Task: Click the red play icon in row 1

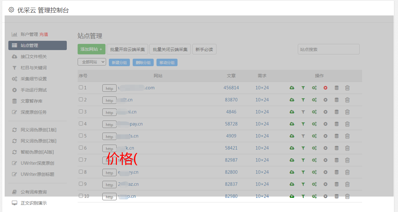Action: coord(325,88)
